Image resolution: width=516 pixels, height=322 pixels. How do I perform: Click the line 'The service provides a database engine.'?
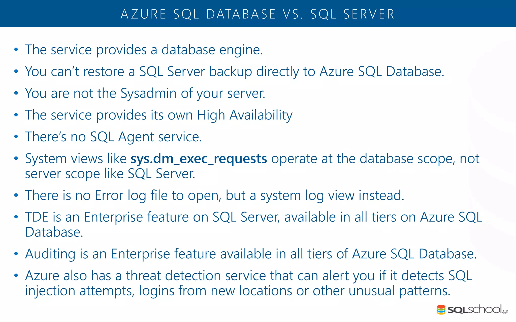(144, 50)
